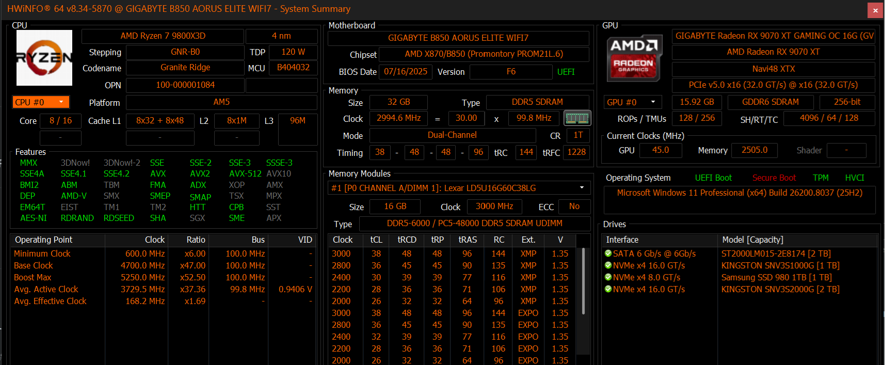Click the L3 cache 96M value
This screenshot has width=885, height=365.
(298, 130)
